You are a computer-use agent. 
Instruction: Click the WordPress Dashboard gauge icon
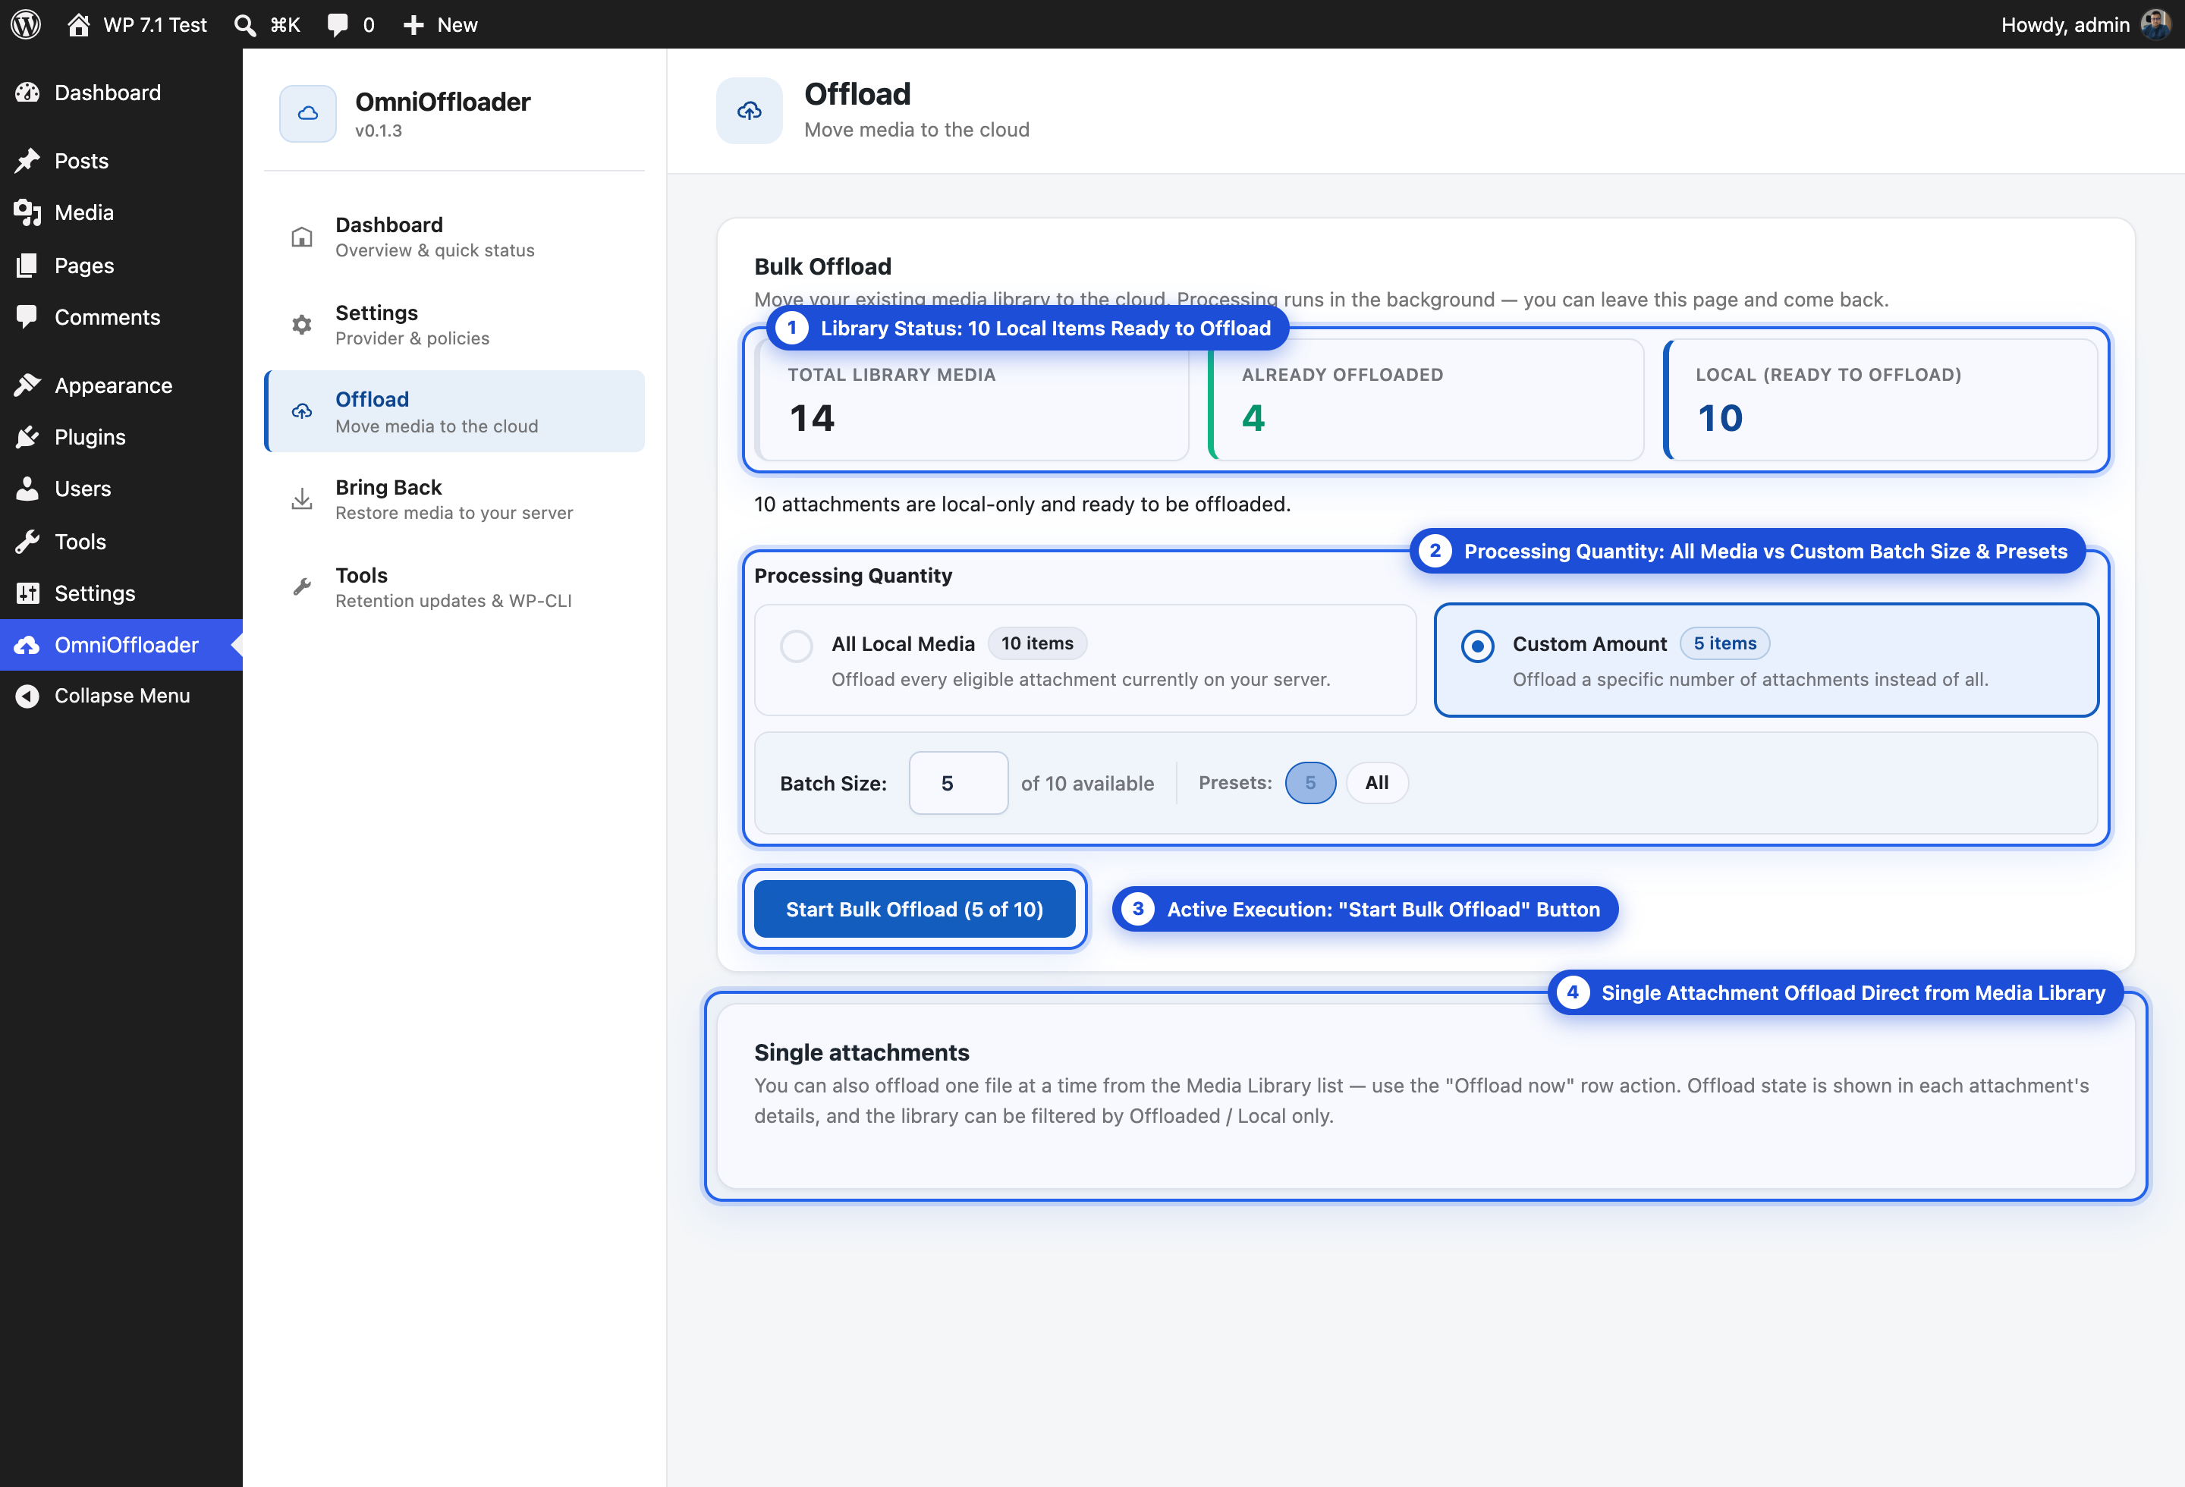coord(27,92)
